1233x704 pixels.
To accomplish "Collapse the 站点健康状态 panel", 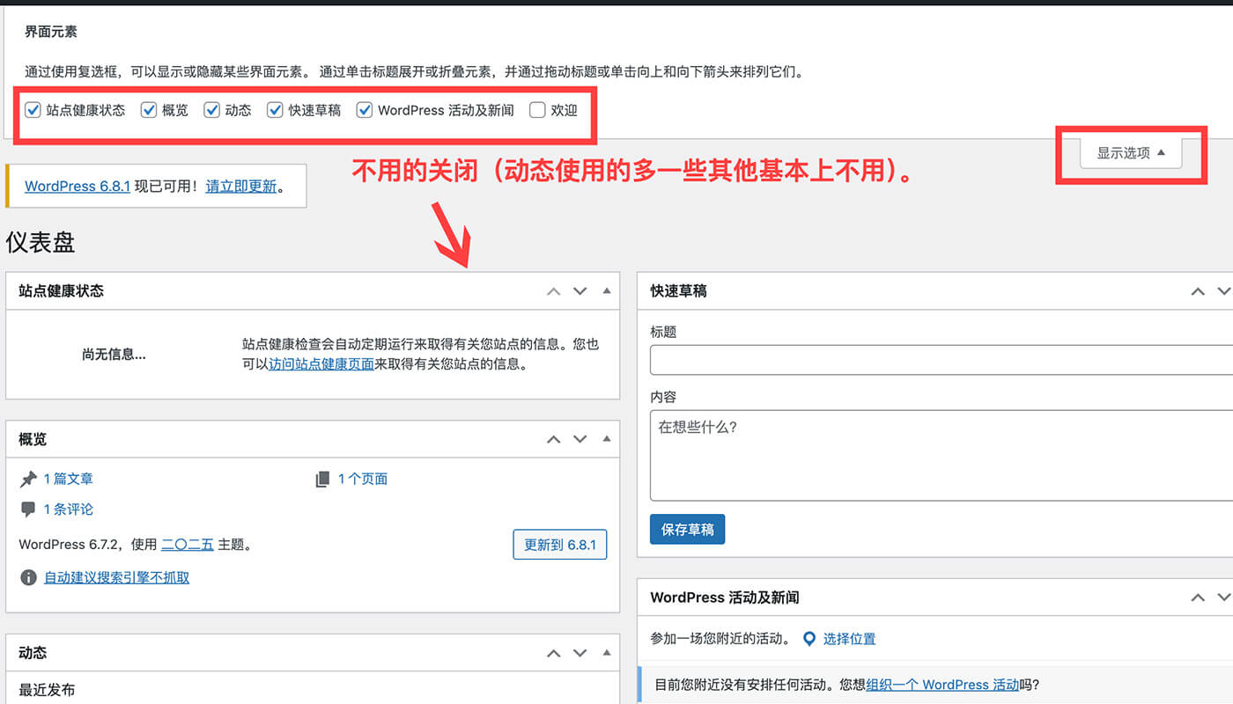I will pyautogui.click(x=606, y=290).
